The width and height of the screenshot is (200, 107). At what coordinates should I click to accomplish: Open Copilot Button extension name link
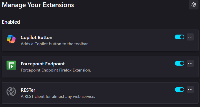(36, 38)
